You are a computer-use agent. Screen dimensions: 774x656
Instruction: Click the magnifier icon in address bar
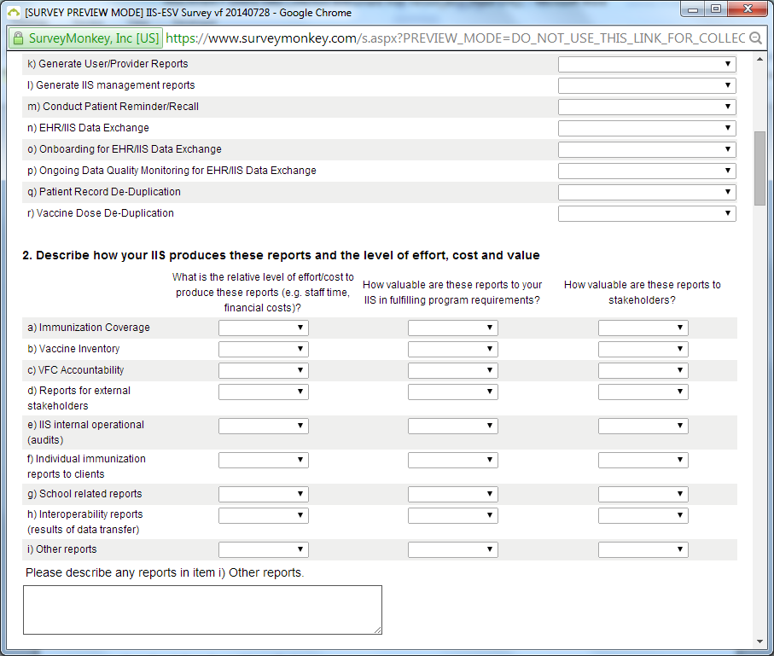click(x=755, y=38)
